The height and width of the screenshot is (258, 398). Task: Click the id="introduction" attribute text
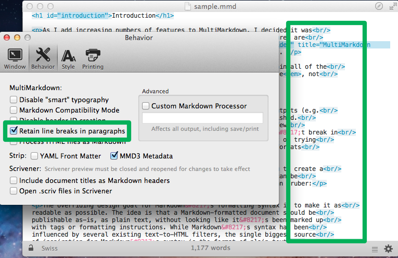coord(78,16)
